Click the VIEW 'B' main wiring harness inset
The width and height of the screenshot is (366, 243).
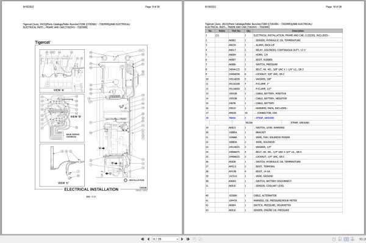point(62,118)
